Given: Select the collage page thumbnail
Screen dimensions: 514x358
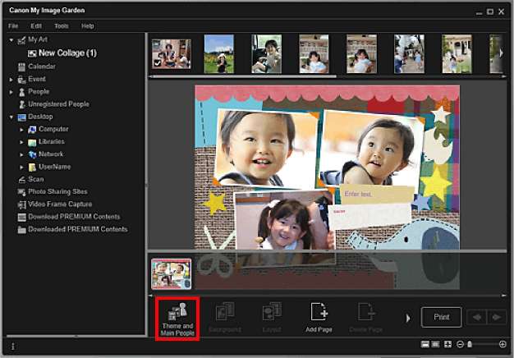Looking at the screenshot, I should [x=172, y=273].
